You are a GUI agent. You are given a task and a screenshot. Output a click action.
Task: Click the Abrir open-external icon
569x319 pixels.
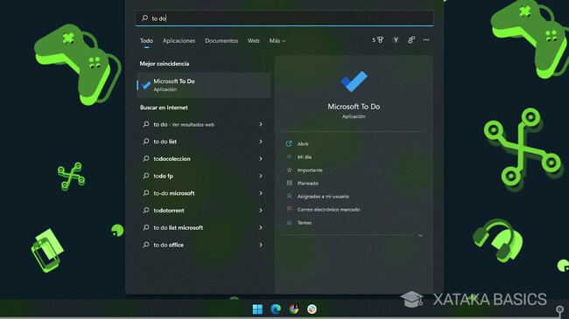tap(289, 143)
